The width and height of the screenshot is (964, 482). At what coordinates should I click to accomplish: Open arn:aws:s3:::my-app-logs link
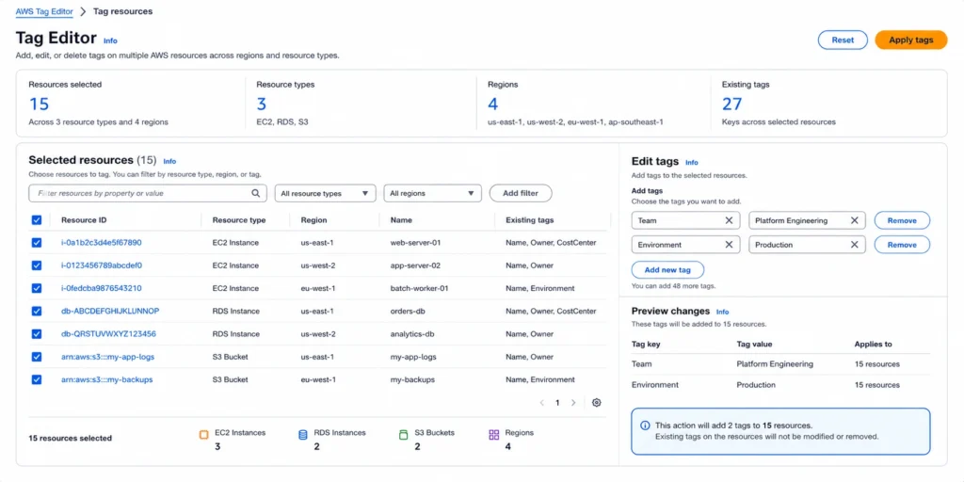tap(107, 357)
